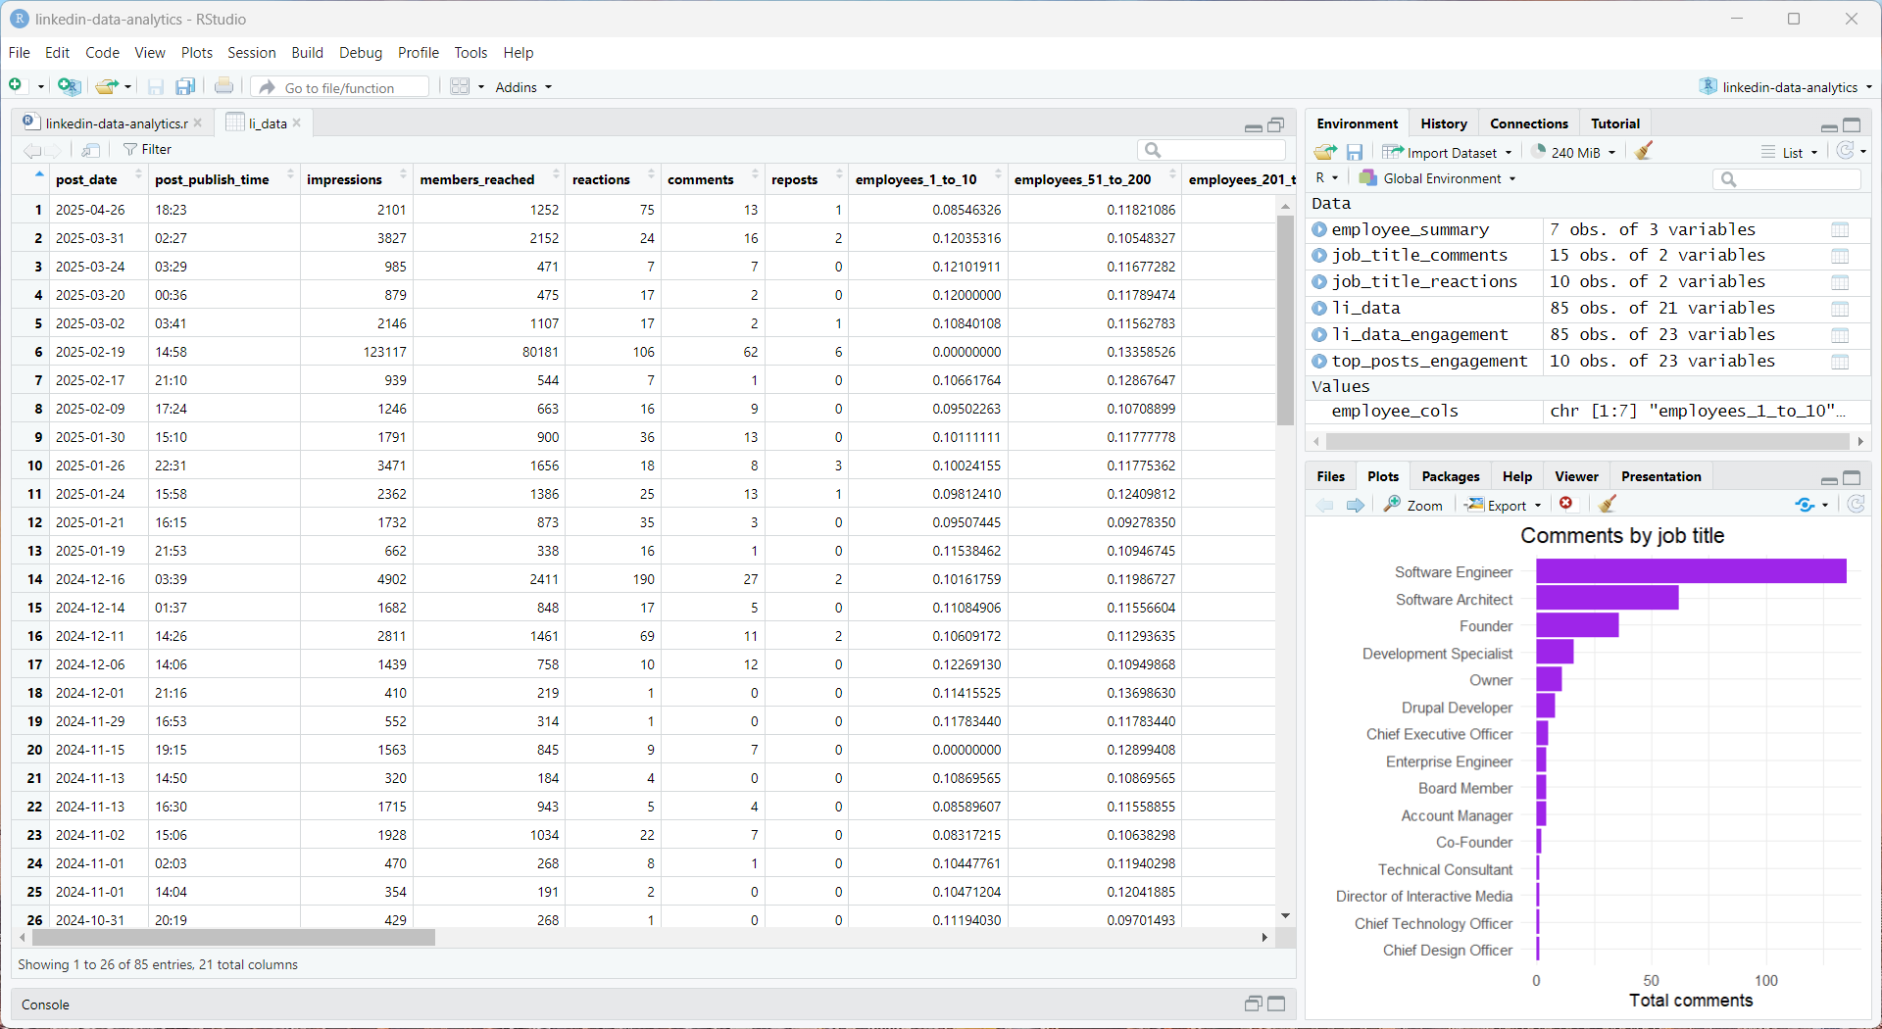Switch to the Packages tab

point(1451,476)
